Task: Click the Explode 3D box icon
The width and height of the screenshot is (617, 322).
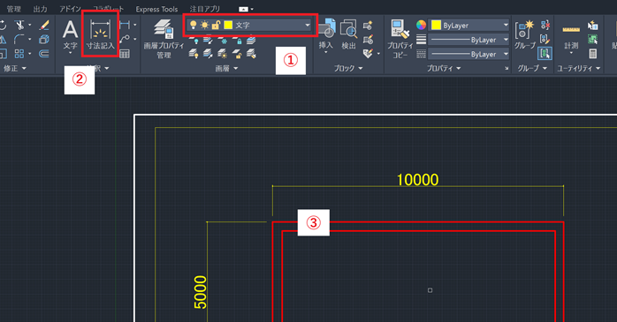Action: pyautogui.click(x=44, y=40)
